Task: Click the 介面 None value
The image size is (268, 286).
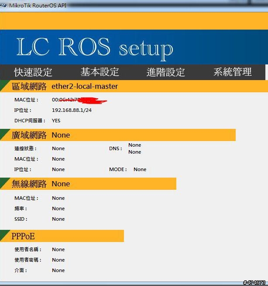Action: [58, 270]
